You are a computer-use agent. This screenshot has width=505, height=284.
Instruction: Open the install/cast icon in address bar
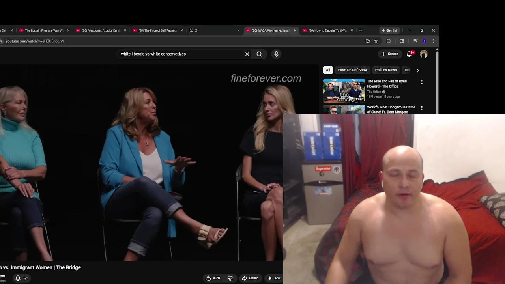(368, 41)
